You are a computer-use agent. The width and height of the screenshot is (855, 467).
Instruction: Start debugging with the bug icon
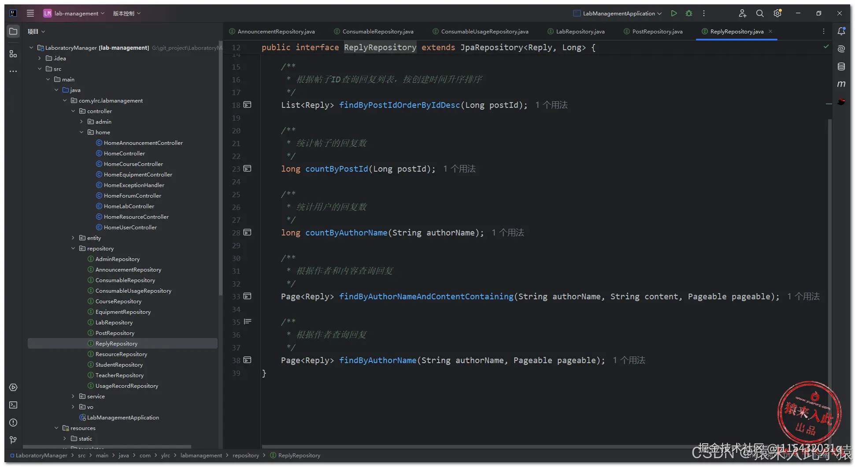click(x=689, y=13)
